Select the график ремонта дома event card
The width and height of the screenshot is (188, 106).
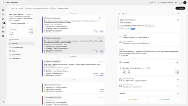(73, 25)
